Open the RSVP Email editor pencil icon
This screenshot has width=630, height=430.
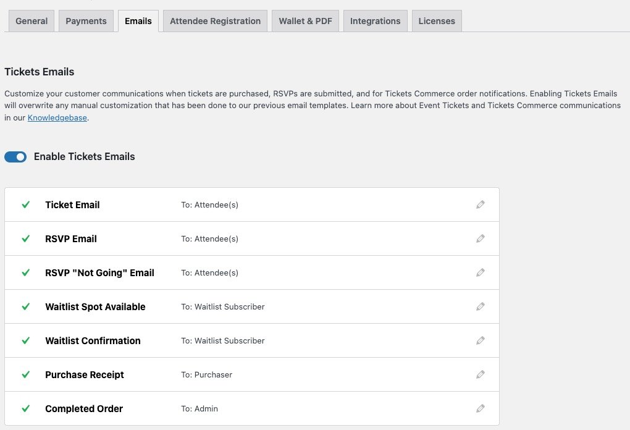point(481,238)
